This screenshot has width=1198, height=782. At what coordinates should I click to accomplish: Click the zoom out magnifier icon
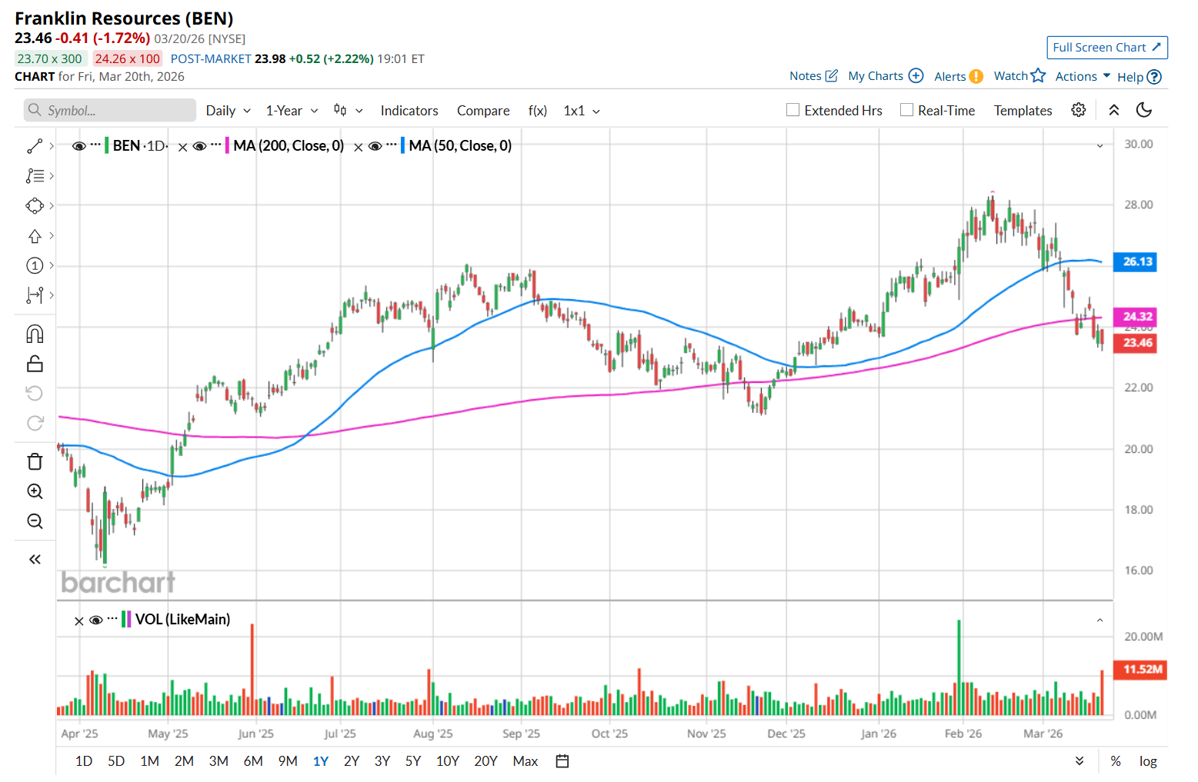click(x=35, y=521)
